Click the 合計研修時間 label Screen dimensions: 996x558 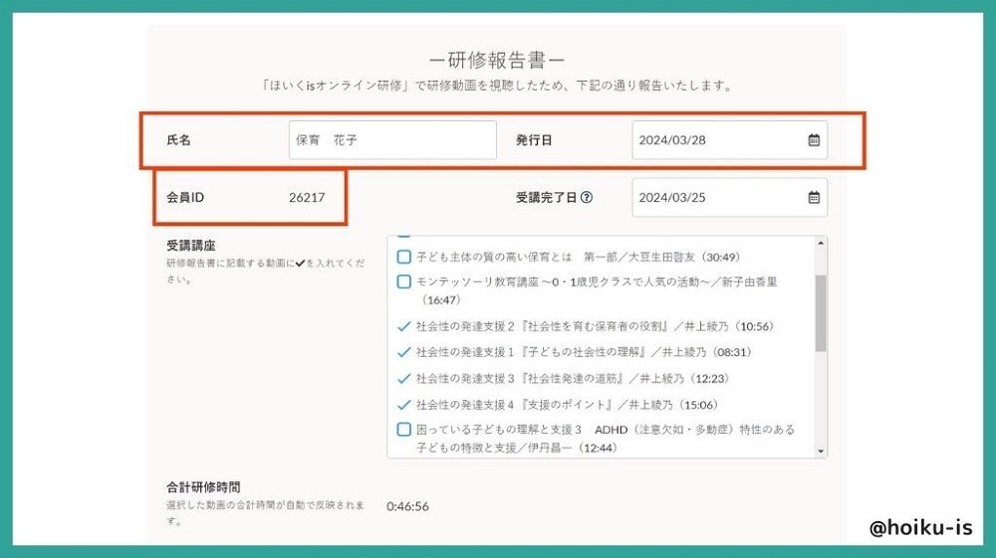click(x=203, y=487)
